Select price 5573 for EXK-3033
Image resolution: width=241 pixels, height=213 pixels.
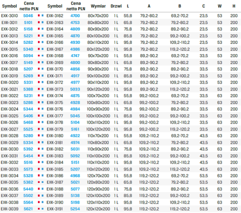pyautogui.click(x=28, y=169)
